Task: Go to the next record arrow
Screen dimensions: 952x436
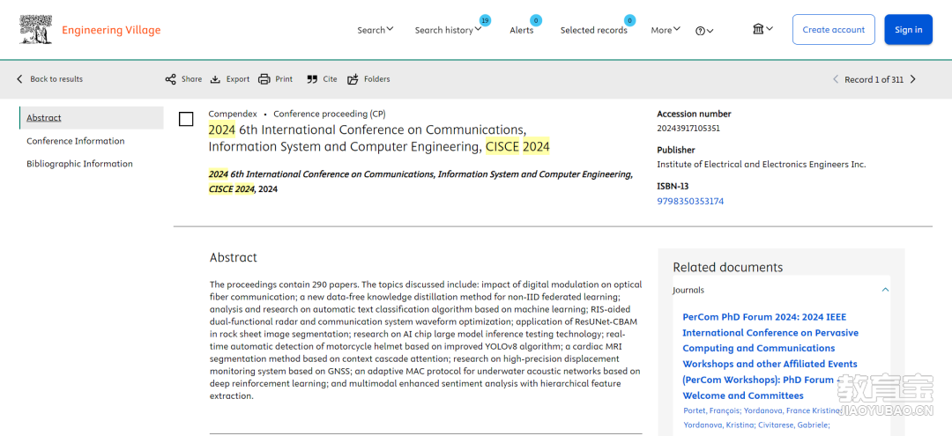Action: tap(913, 79)
